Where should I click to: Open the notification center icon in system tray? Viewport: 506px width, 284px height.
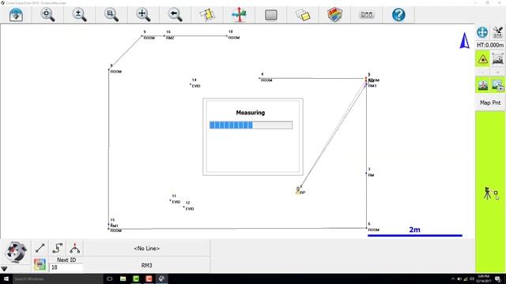[x=498, y=278]
